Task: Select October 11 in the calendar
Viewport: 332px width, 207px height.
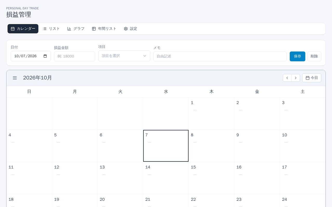Action: tap(29, 178)
